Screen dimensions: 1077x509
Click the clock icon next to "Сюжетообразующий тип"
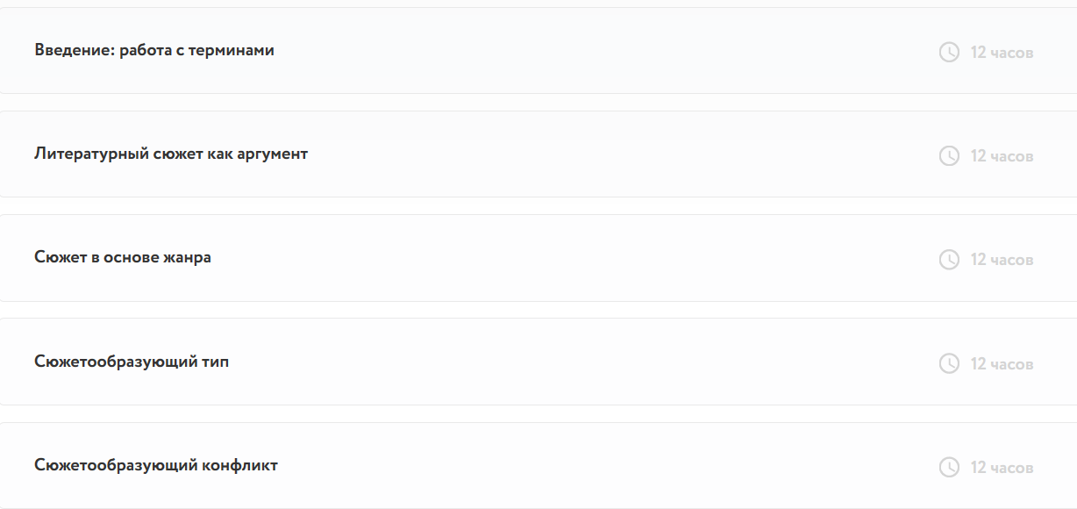949,363
